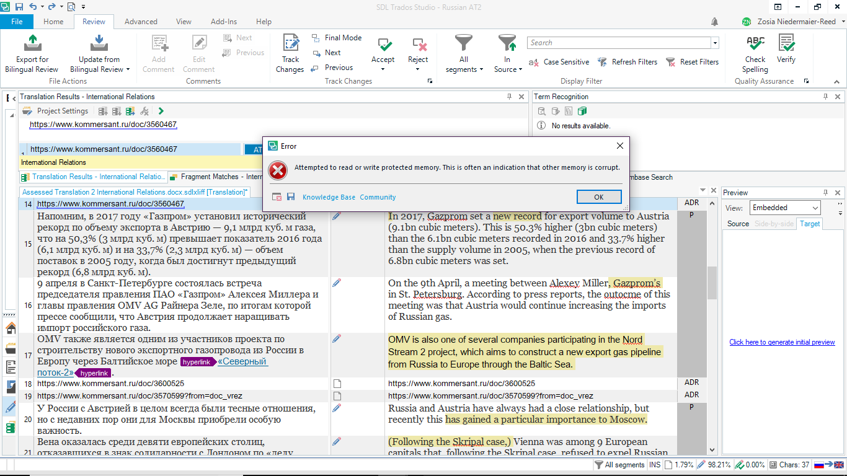Image resolution: width=847 pixels, height=476 pixels.
Task: Open the Preview View combo box showing Embedded
Action: 785,208
